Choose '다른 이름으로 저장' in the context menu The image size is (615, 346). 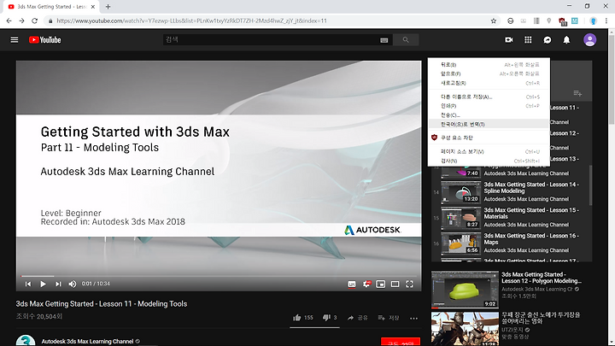(489, 97)
